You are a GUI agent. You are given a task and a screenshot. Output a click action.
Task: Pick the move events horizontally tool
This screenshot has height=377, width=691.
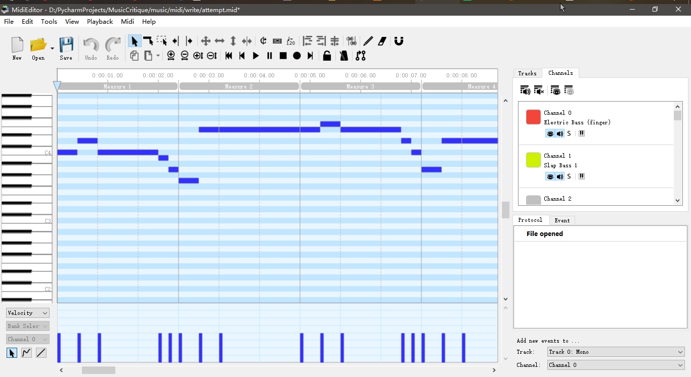[x=220, y=41]
